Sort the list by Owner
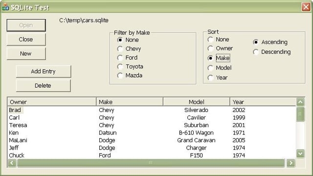Screen dimensions: 313x176 [x=220, y=48]
